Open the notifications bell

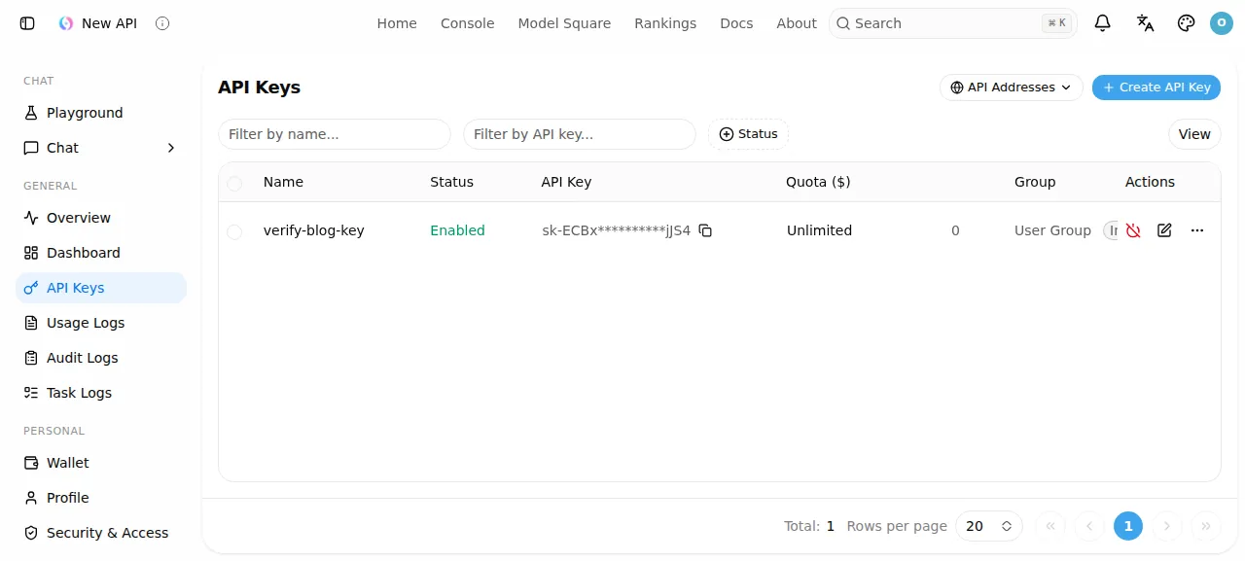(1102, 23)
